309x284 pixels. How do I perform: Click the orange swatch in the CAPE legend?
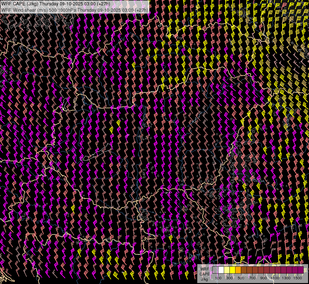point(238,270)
